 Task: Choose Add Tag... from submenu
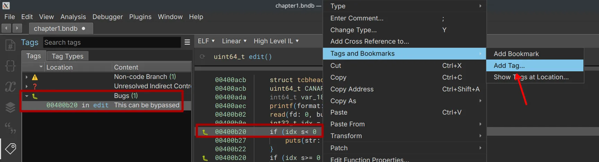(x=535, y=65)
